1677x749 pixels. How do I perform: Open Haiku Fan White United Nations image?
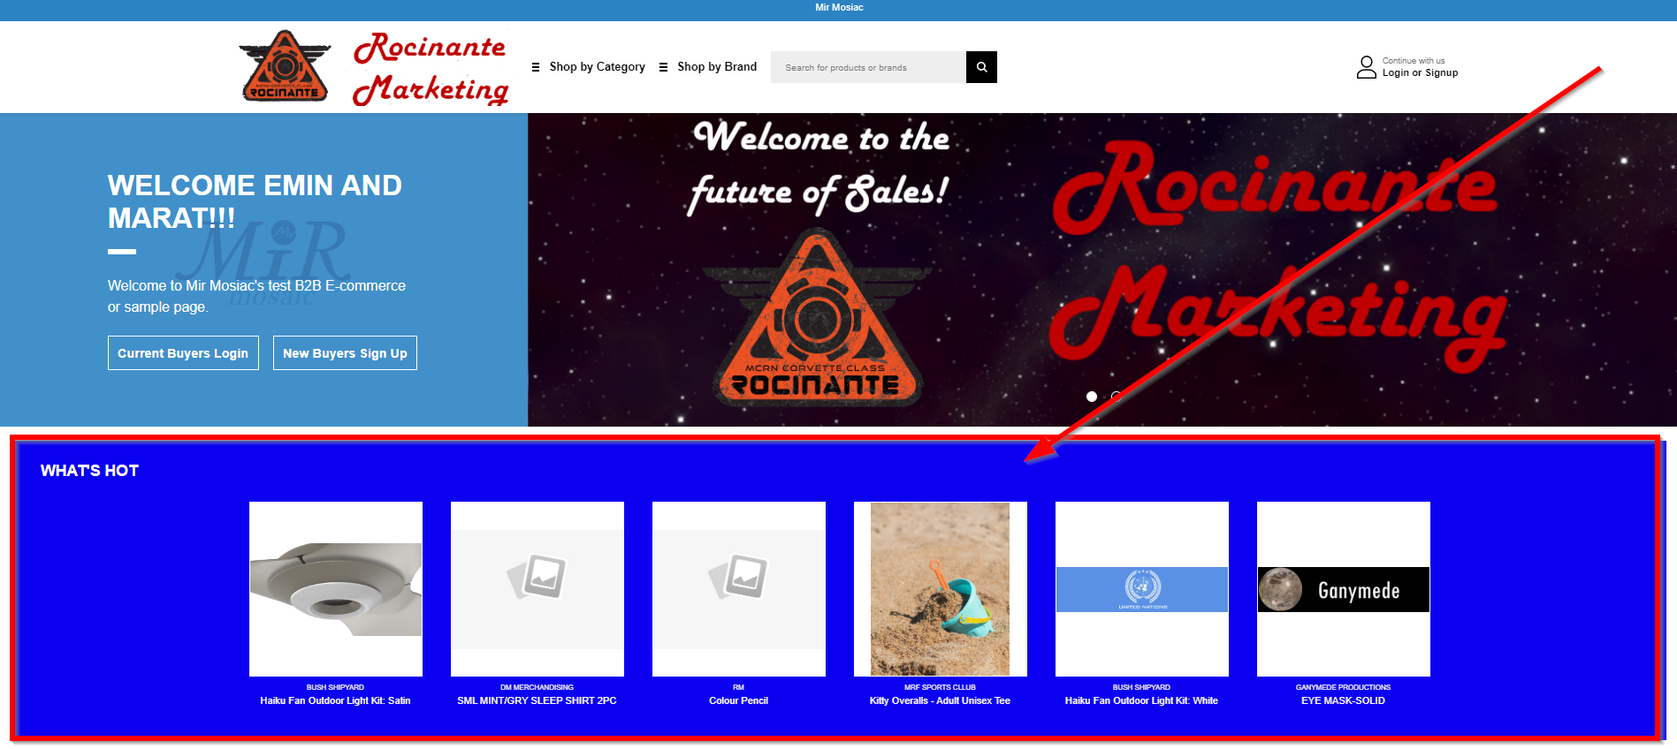tap(1142, 589)
